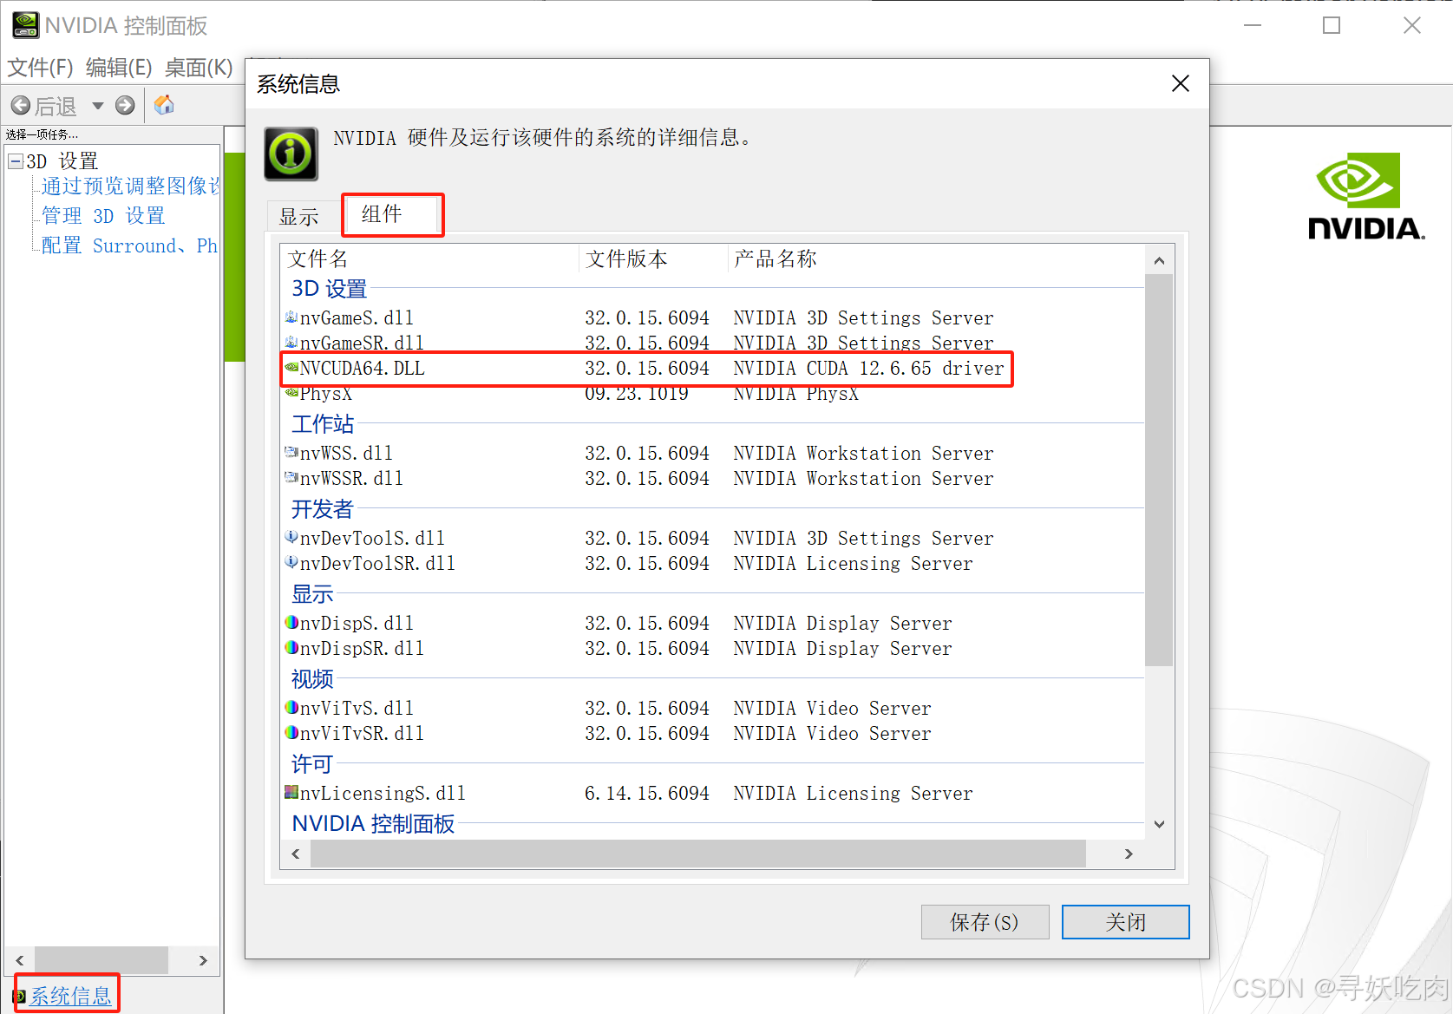Click PhysX version 09.23.1019

[x=637, y=394]
